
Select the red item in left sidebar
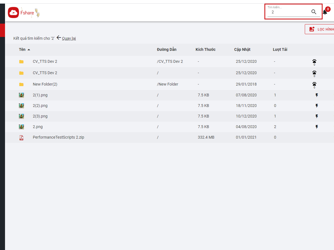click(3, 30)
